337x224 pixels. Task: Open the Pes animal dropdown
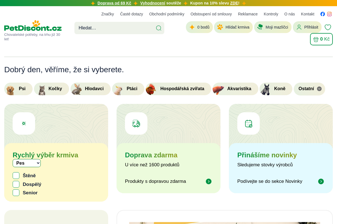coord(27,163)
